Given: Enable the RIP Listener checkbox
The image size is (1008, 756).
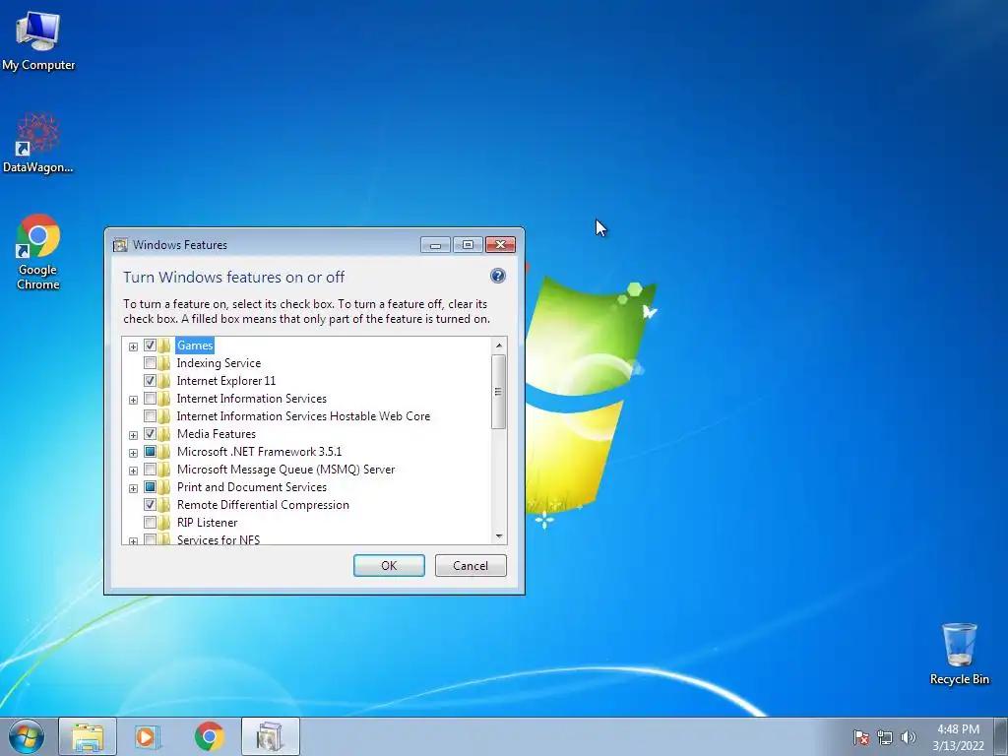Looking at the screenshot, I should point(150,522).
